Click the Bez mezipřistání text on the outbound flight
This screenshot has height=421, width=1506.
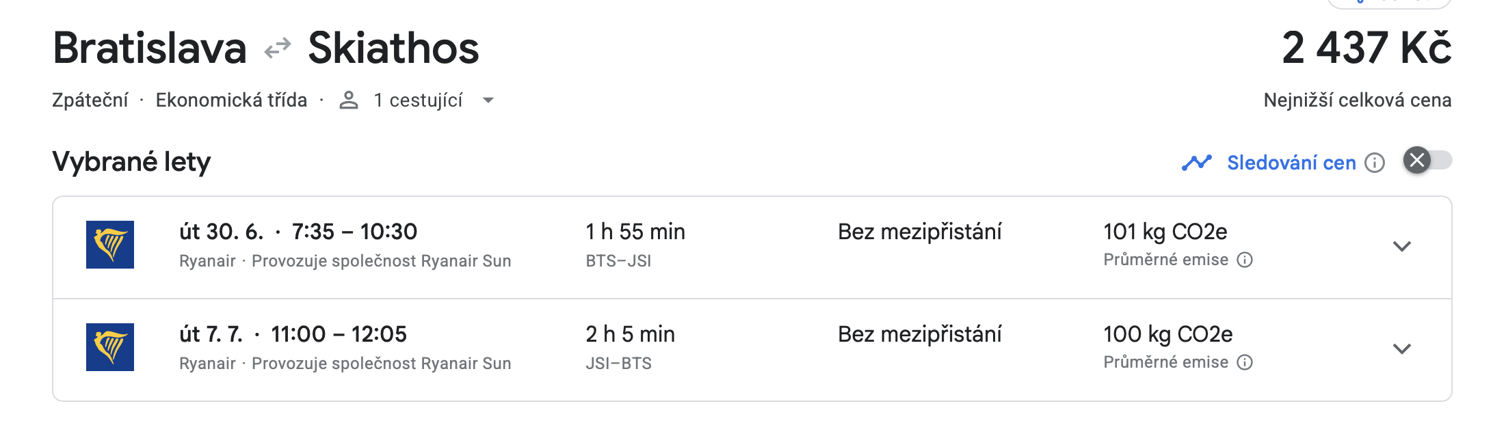[x=920, y=232]
